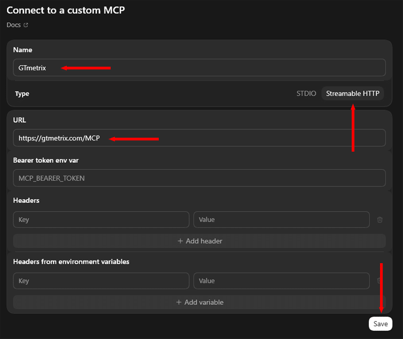Viewport: 403px width, 339px height.
Task: Select the Streamable HTTP type
Action: (353, 93)
